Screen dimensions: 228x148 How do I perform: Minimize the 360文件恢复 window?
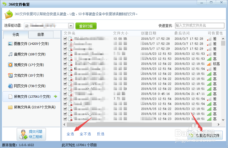(x=202, y=3)
